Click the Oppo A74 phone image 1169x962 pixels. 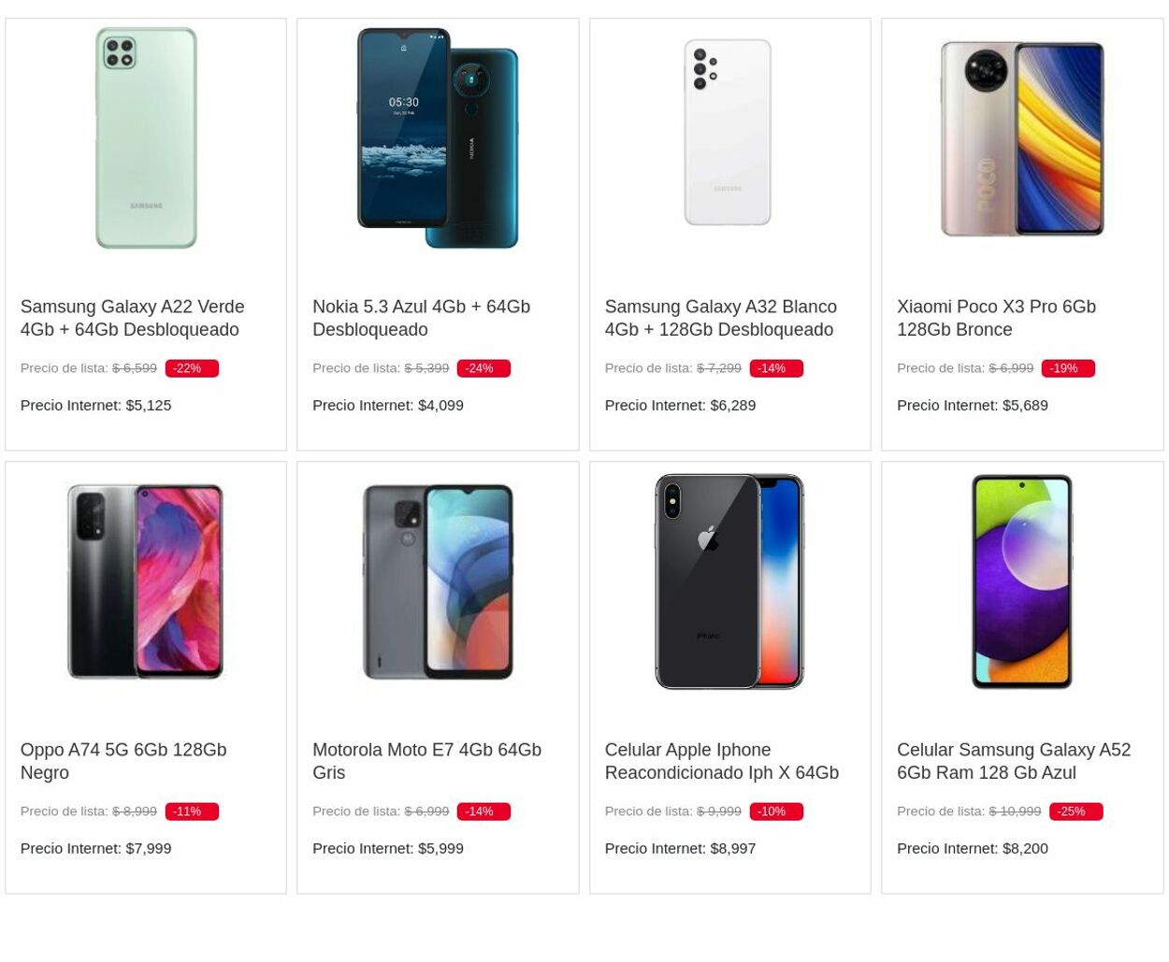point(145,581)
